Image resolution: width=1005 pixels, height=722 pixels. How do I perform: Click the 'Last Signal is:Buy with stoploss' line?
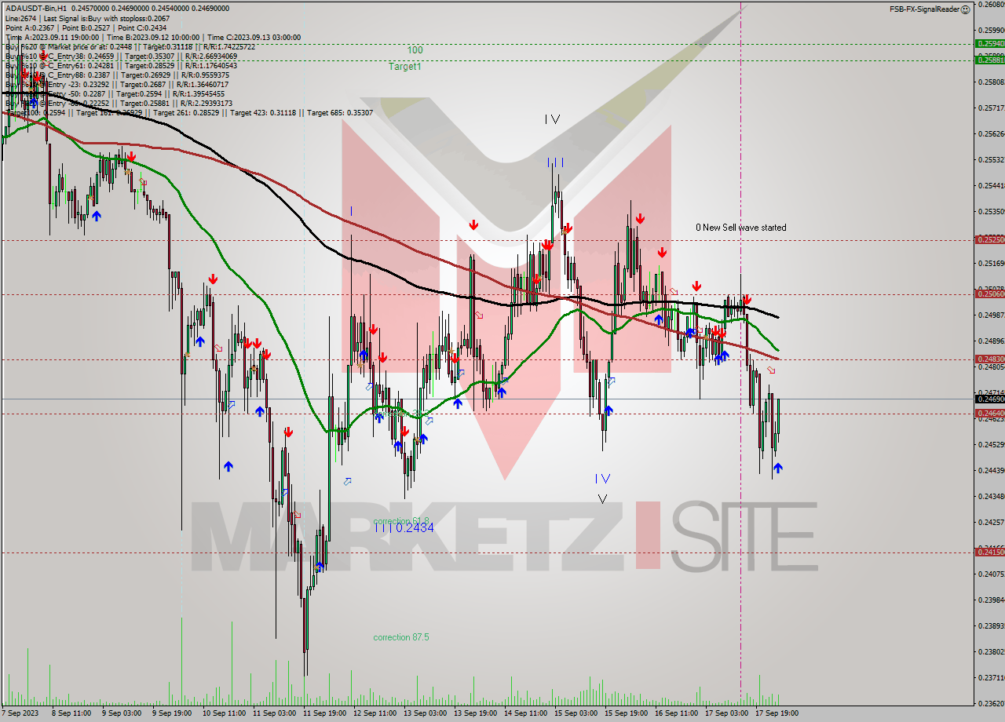click(105, 18)
